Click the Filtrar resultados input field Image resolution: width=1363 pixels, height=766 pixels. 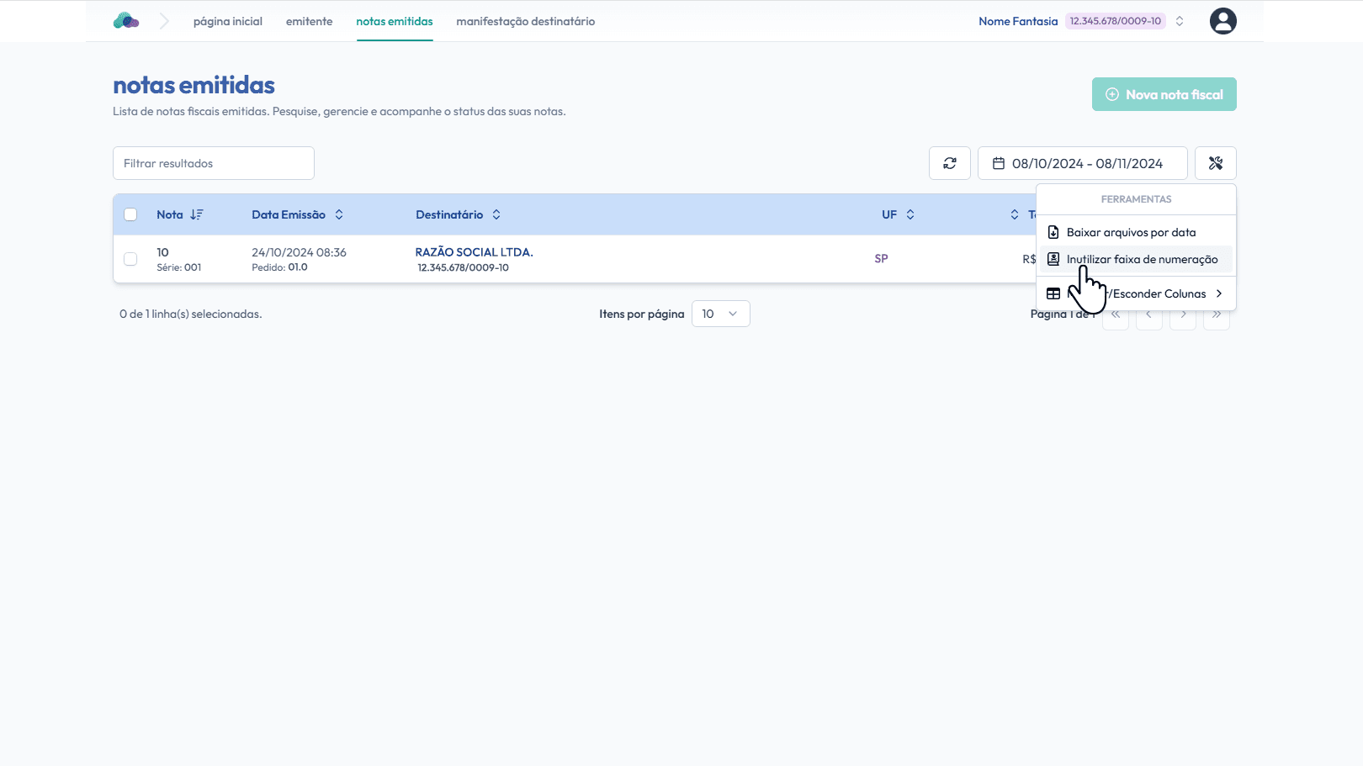214,163
